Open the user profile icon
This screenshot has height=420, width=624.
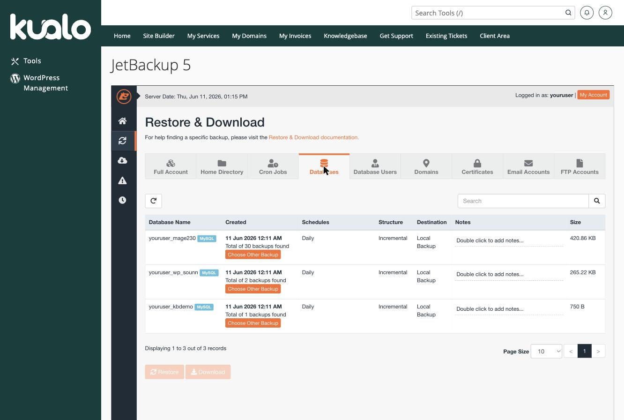pyautogui.click(x=605, y=13)
